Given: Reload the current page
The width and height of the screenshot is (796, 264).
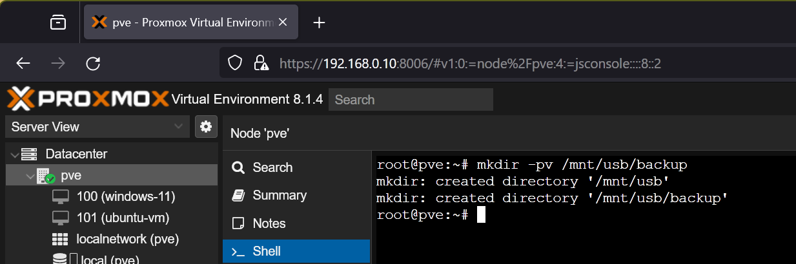Looking at the screenshot, I should [x=93, y=63].
